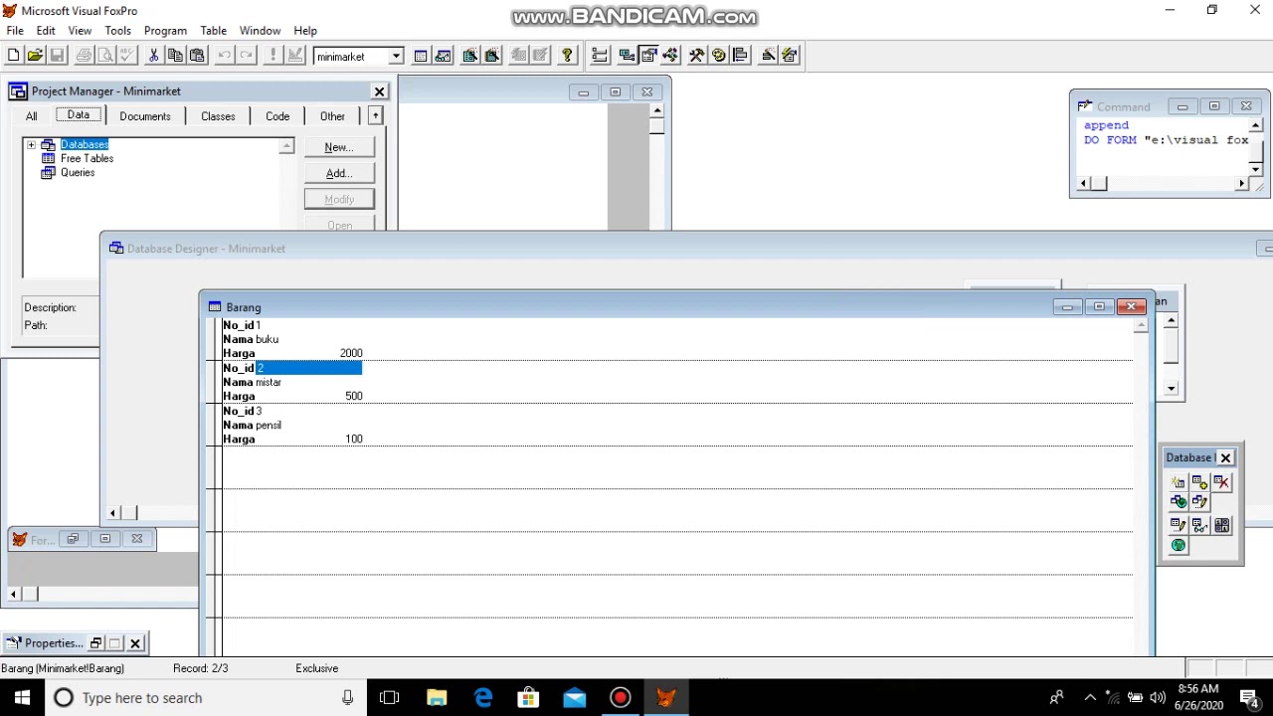Open the Edit menu
Image resolution: width=1273 pixels, height=716 pixels.
click(46, 31)
